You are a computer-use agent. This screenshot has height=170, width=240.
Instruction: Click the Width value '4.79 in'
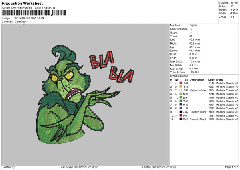coord(234,14)
